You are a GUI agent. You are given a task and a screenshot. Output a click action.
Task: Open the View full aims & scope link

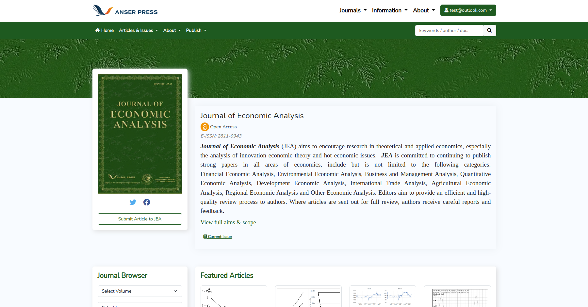coord(228,222)
